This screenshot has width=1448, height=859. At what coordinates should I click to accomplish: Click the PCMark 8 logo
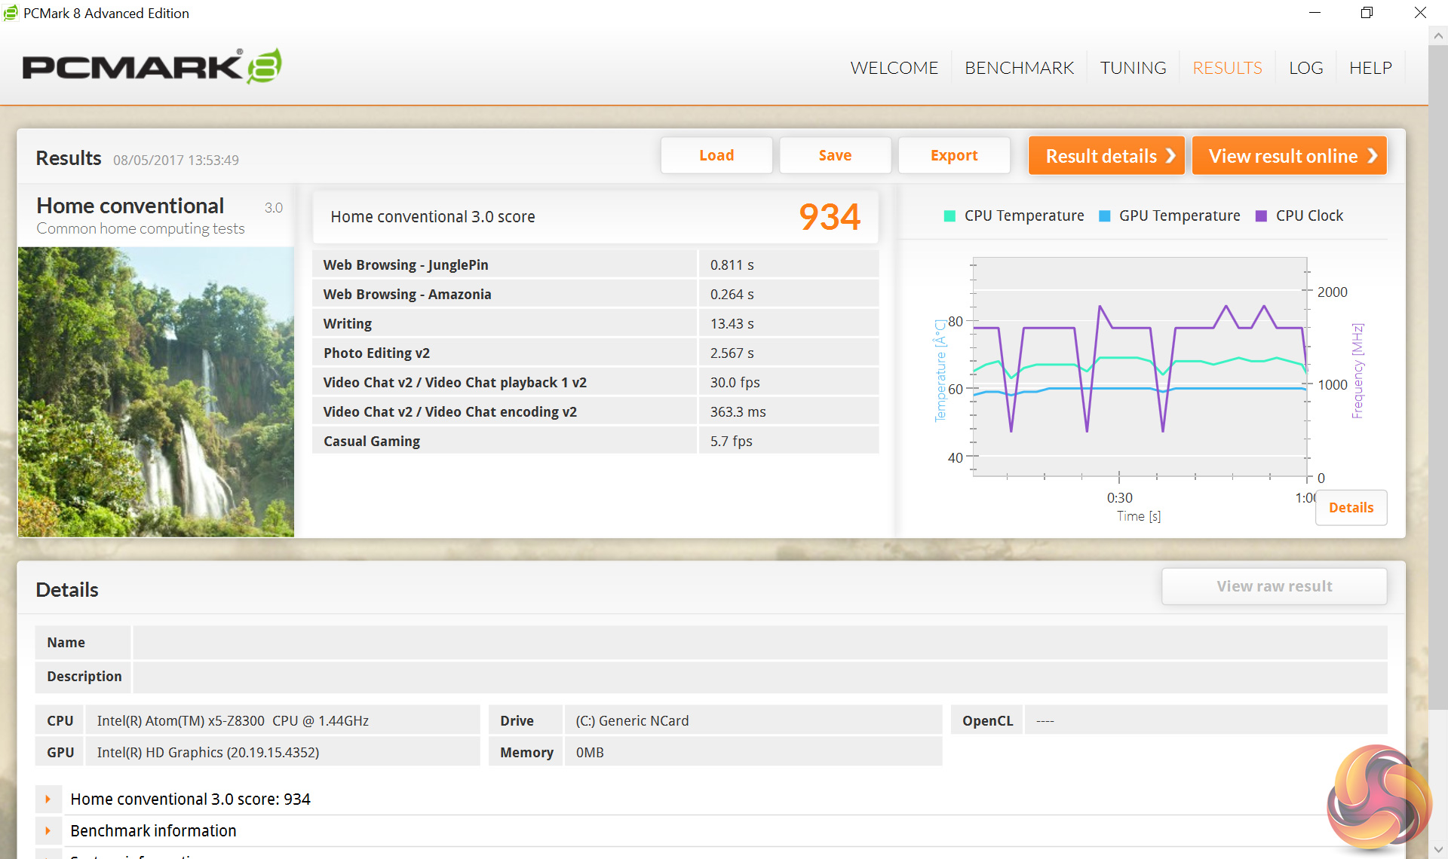(152, 66)
